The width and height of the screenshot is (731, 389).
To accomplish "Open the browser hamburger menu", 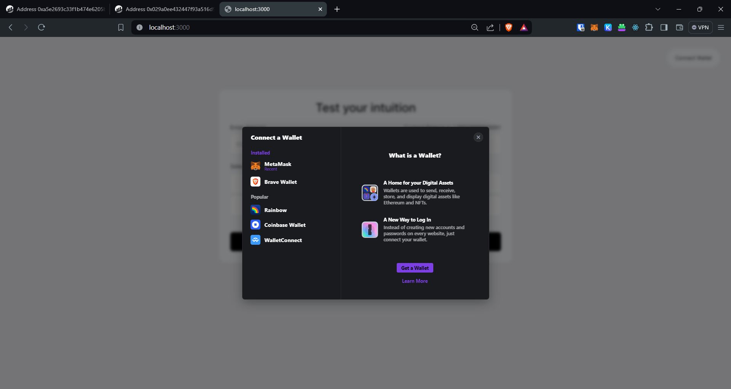I will click(721, 27).
